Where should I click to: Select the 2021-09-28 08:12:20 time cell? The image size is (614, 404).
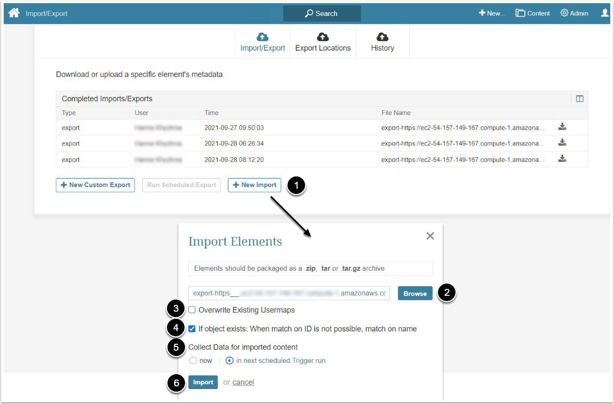tap(234, 159)
